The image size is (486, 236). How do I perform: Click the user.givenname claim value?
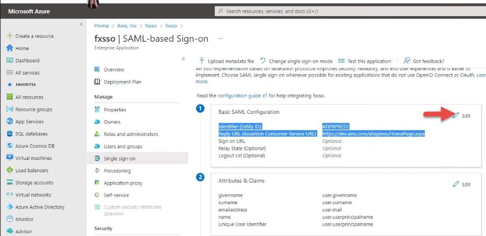pos(339,195)
